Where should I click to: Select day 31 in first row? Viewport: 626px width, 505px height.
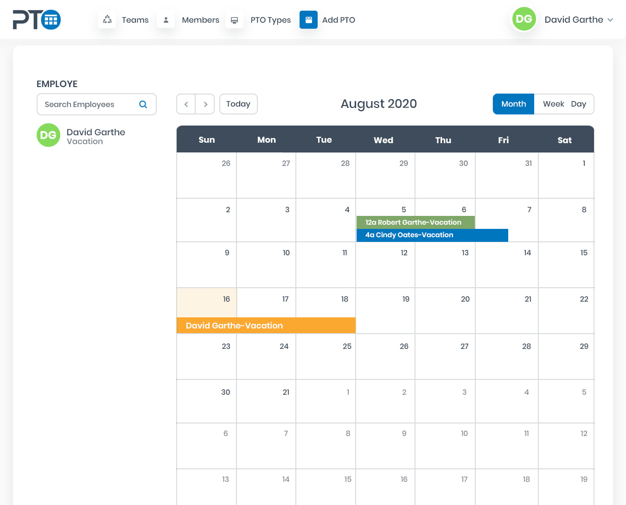(507, 175)
